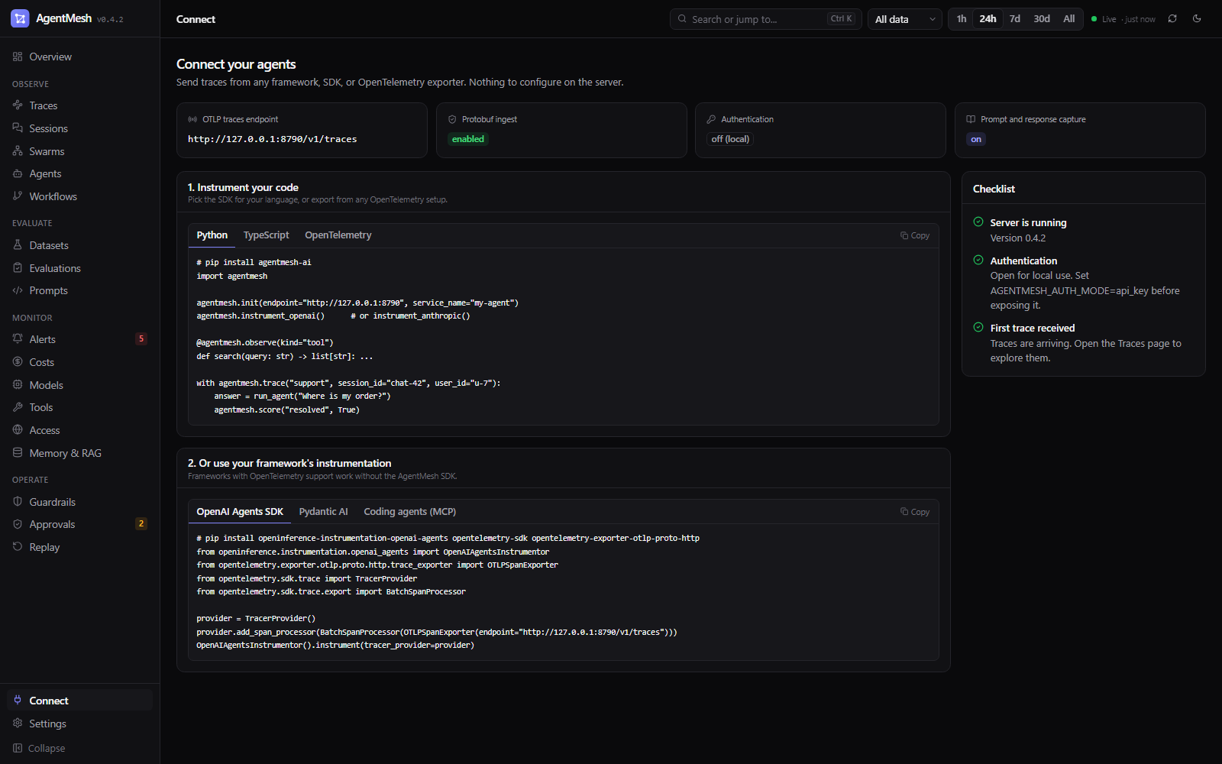Click the Authentication key icon in card
This screenshot has height=764, width=1222.
coord(711,119)
